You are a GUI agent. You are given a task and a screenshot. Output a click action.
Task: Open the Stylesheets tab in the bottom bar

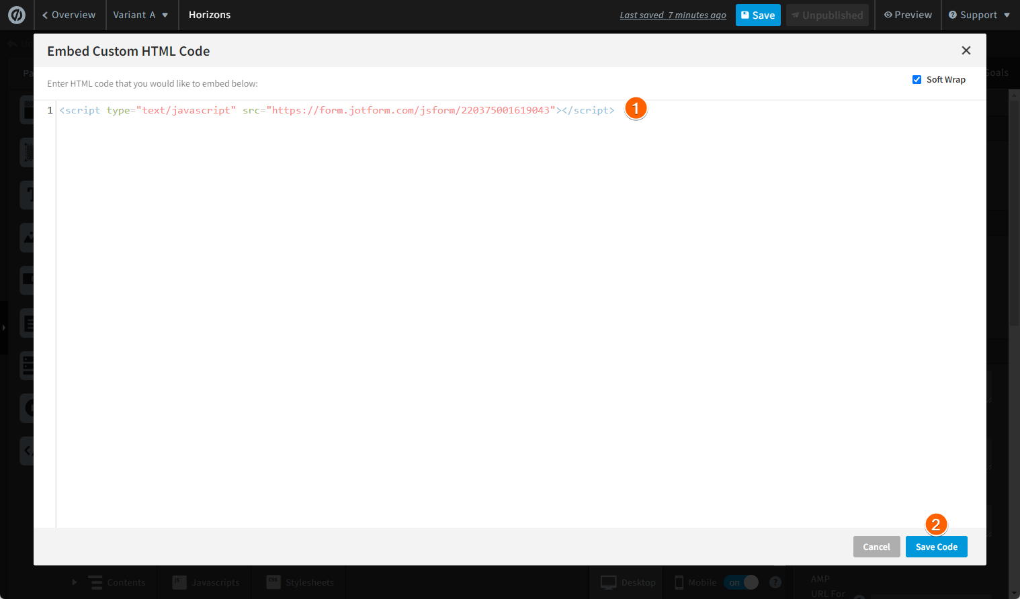click(x=300, y=582)
